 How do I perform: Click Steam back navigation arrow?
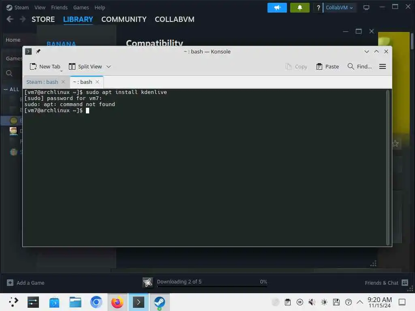(10, 19)
